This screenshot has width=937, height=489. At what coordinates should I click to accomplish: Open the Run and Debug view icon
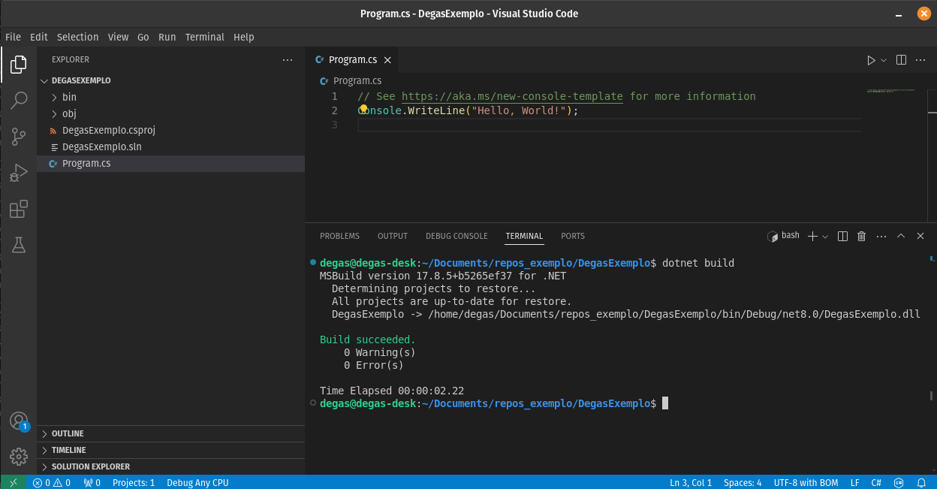19,173
